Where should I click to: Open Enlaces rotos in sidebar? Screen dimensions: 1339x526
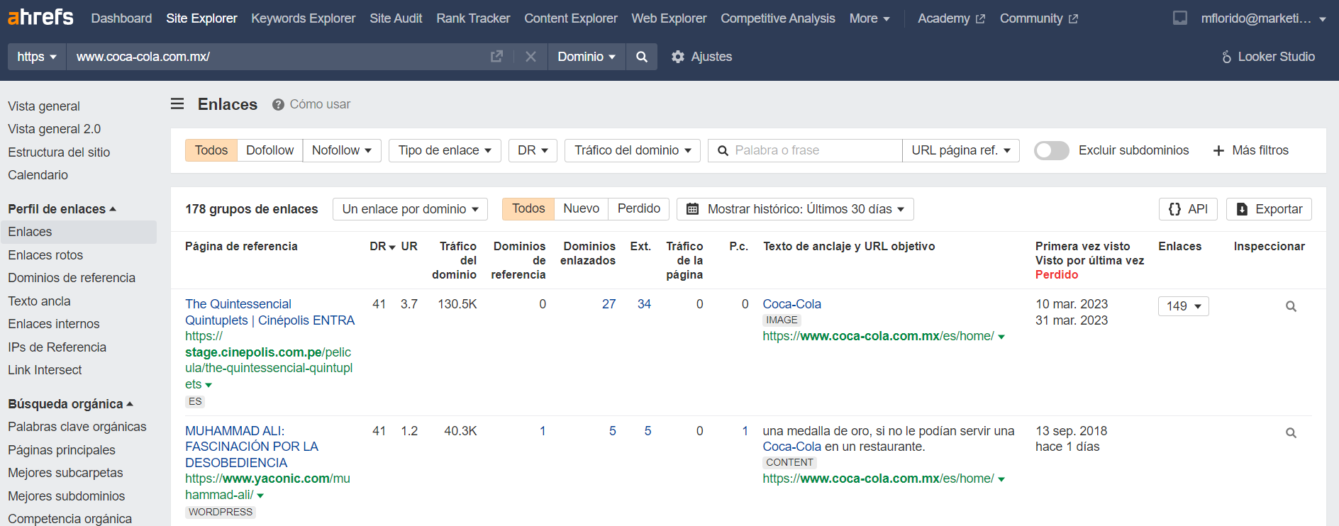click(45, 255)
